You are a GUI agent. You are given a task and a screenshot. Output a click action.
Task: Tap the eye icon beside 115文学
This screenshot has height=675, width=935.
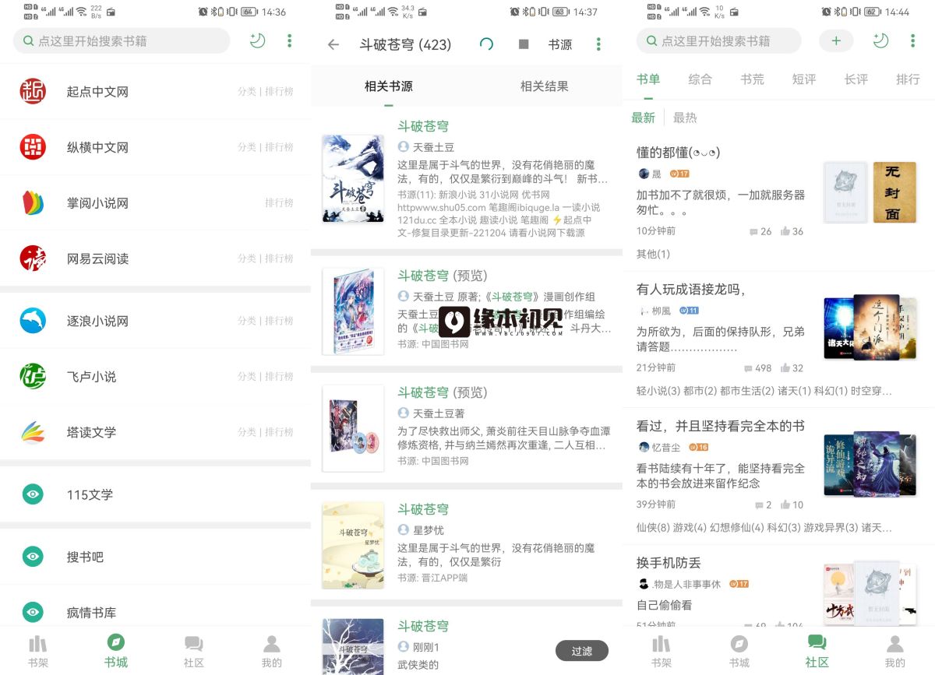(33, 494)
